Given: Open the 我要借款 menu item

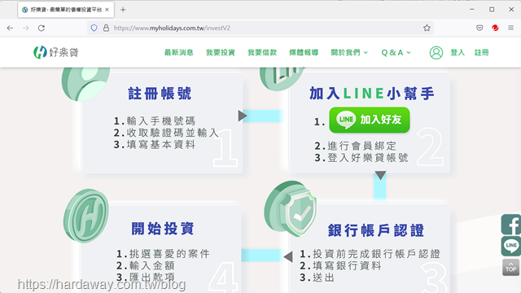Looking at the screenshot, I should click(x=262, y=52).
